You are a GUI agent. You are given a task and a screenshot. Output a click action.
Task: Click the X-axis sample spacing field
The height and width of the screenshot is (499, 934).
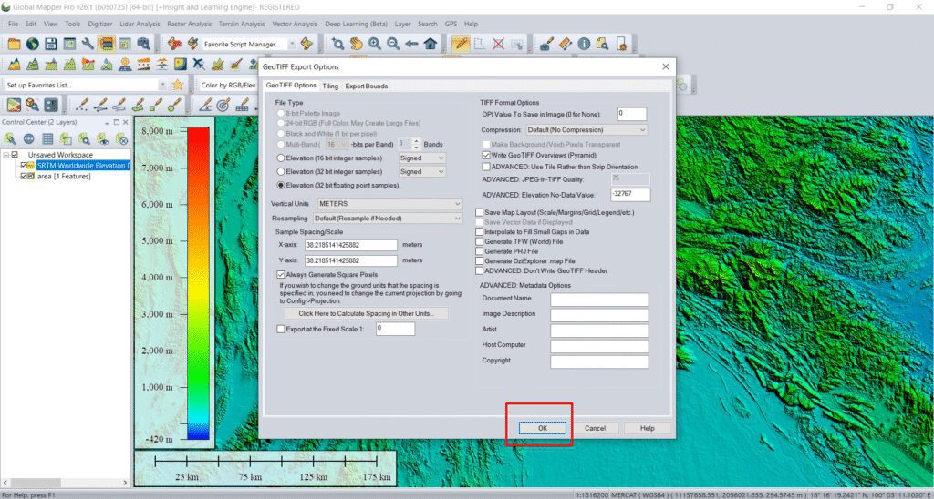point(351,245)
